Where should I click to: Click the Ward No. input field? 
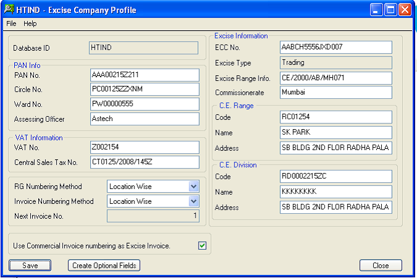[145, 104]
